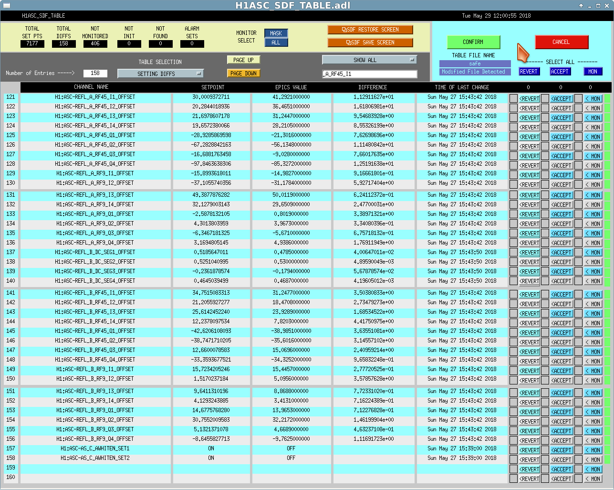Click the shade window up-arrow icon
Screen dimensions: 614x490
coord(581,6)
